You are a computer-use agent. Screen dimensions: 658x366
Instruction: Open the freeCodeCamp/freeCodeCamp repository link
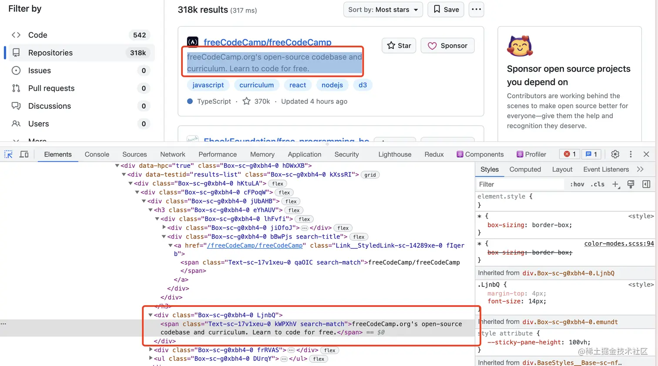[268, 42]
